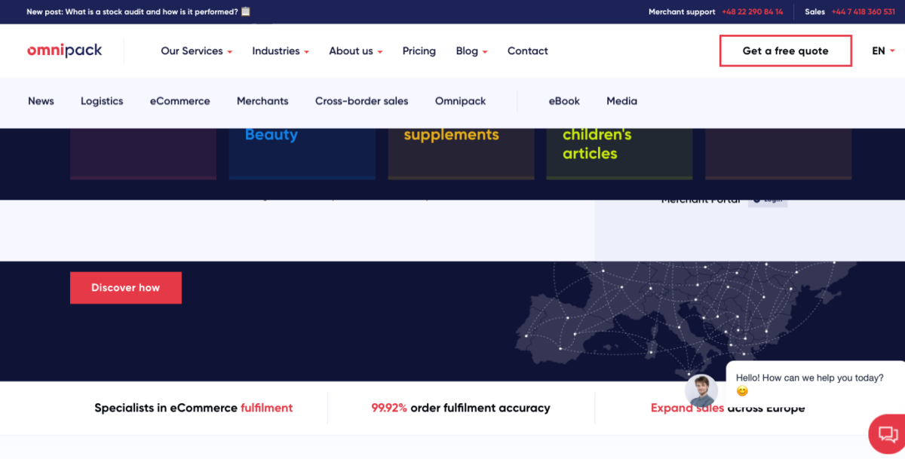Open the Contact page
Image resolution: width=905 pixels, height=459 pixels.
tap(527, 51)
